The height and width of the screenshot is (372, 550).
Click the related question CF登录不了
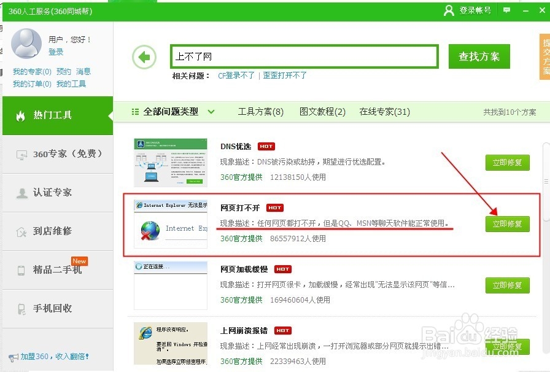tap(236, 76)
